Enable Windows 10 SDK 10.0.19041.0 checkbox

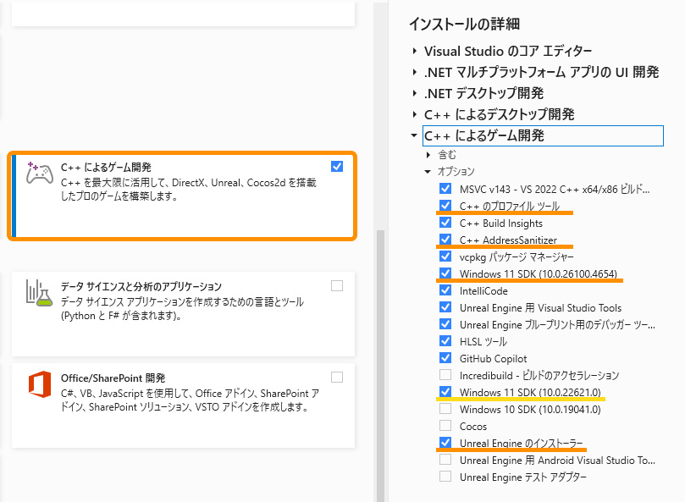pos(445,409)
